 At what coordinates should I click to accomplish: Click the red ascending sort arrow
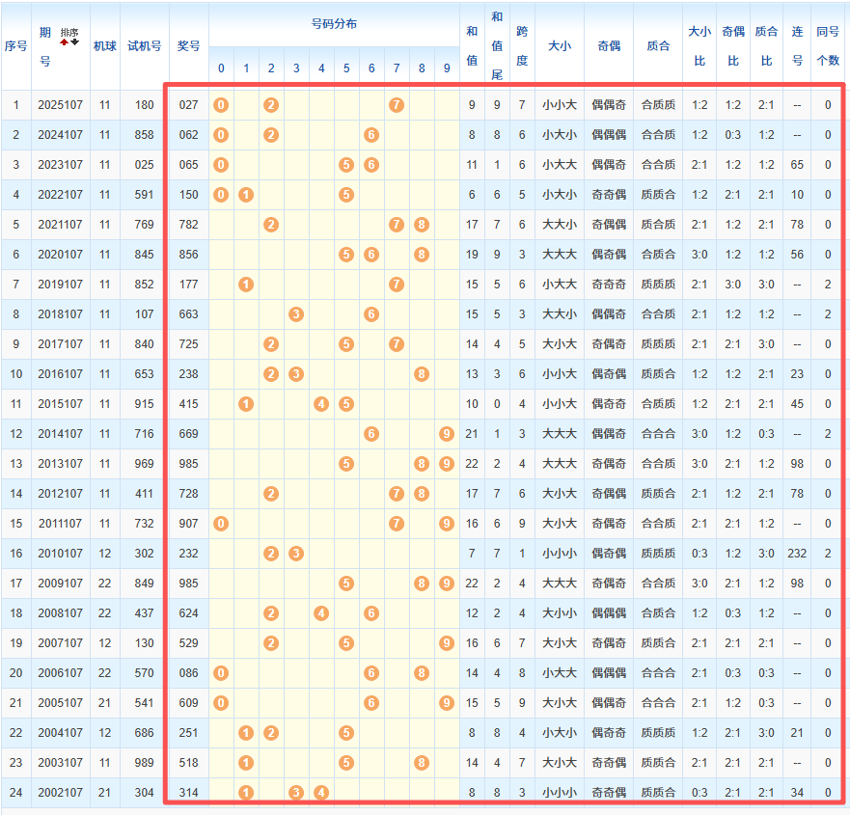click(x=64, y=41)
